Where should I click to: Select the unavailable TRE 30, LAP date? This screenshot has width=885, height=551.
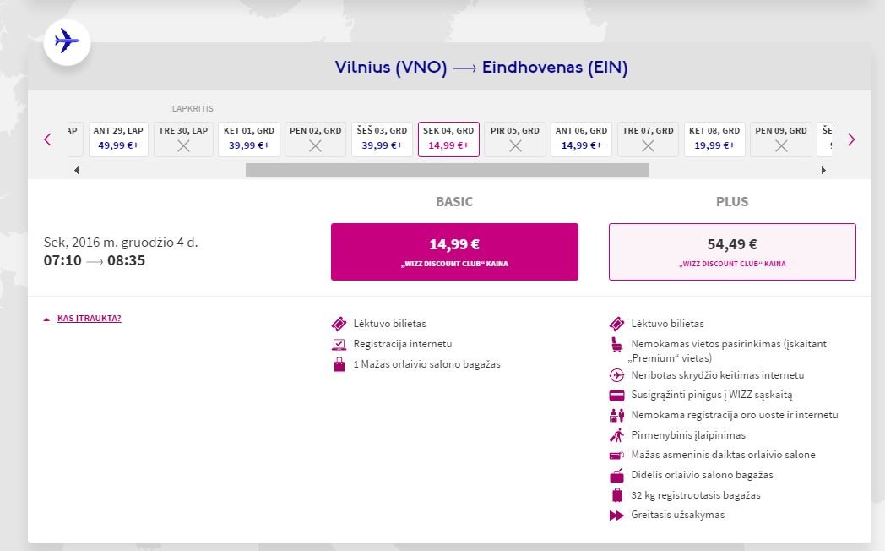[x=183, y=139]
